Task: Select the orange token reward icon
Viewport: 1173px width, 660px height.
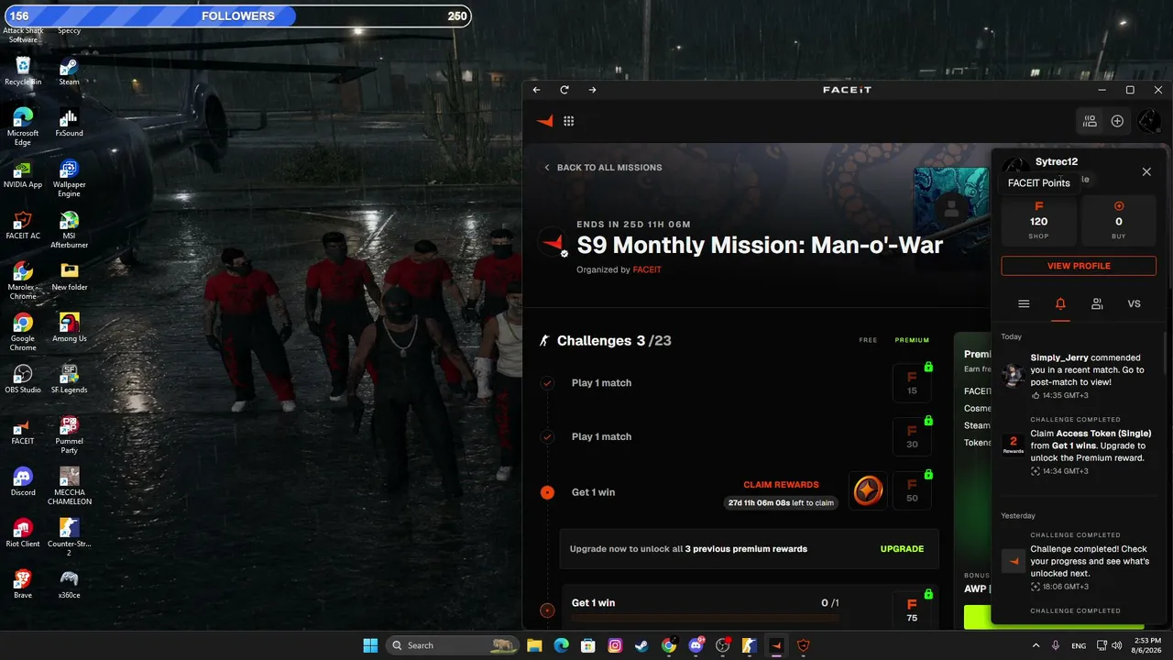Action: coord(868,490)
